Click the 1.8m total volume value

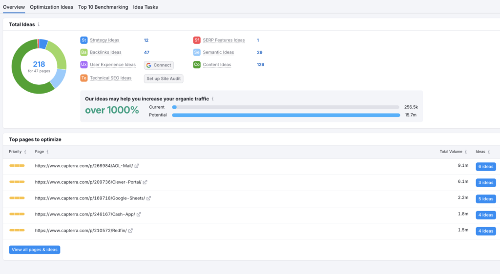[x=463, y=214]
